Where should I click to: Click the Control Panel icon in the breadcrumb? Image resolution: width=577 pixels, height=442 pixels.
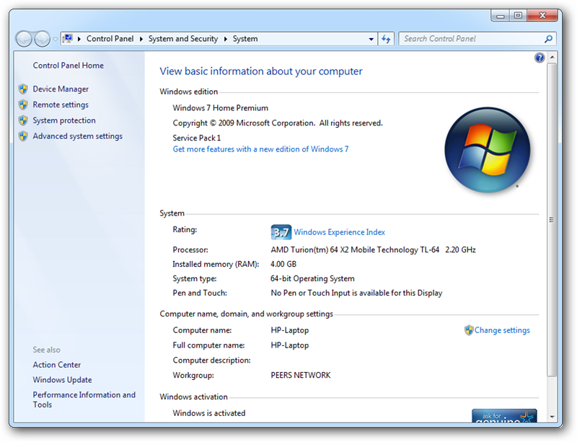pyautogui.click(x=69, y=38)
